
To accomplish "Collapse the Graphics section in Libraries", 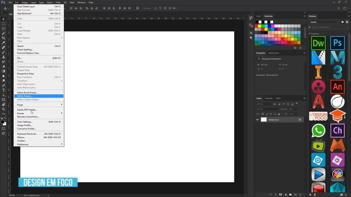I will (310, 33).
